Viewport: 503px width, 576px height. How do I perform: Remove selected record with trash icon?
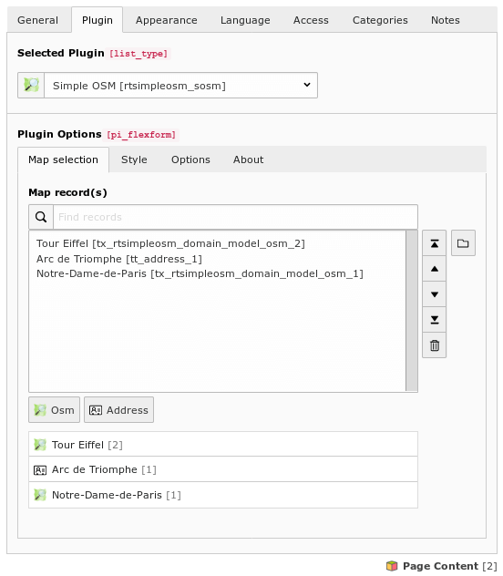tap(434, 345)
